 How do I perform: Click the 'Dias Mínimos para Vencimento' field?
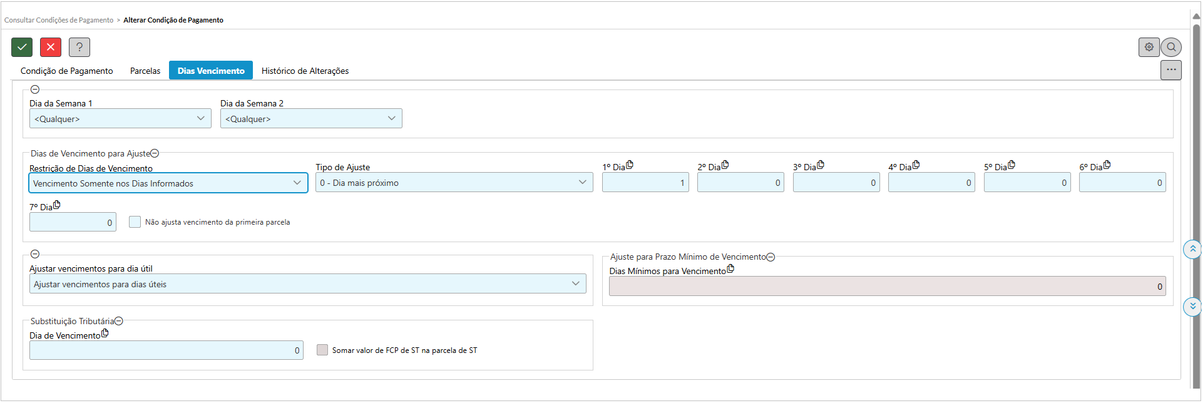pos(887,286)
